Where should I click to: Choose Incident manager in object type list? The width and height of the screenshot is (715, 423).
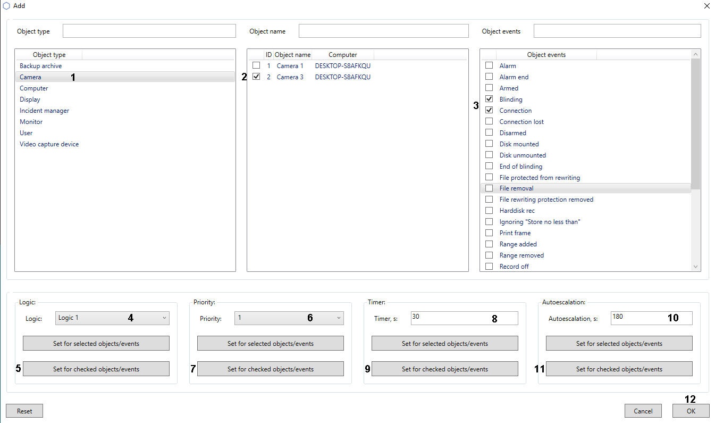coord(45,111)
